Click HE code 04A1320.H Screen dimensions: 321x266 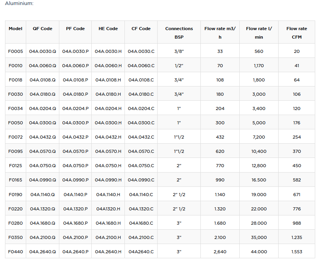click(108, 209)
